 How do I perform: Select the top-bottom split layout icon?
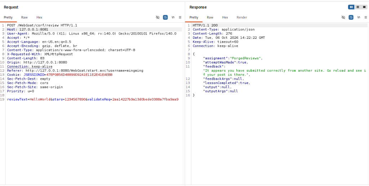[358, 7]
